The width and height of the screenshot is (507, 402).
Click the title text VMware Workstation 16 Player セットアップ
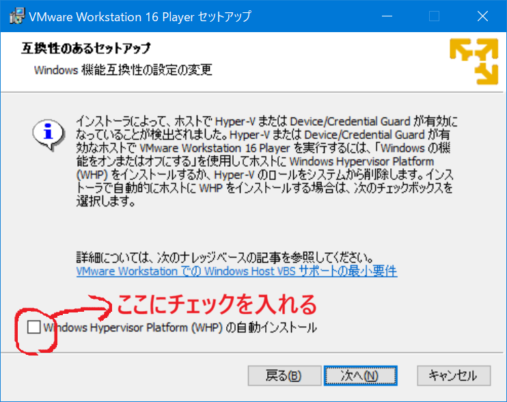[140, 16]
